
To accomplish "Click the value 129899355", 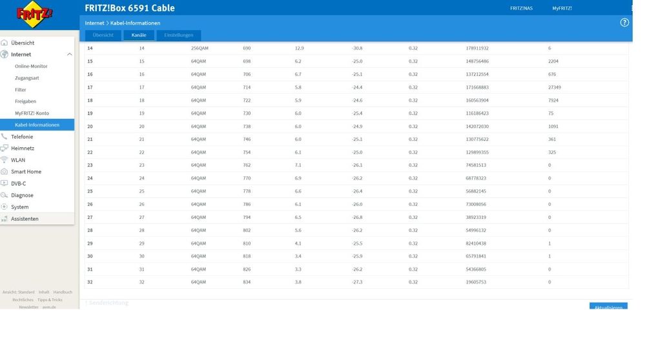I will click(477, 152).
